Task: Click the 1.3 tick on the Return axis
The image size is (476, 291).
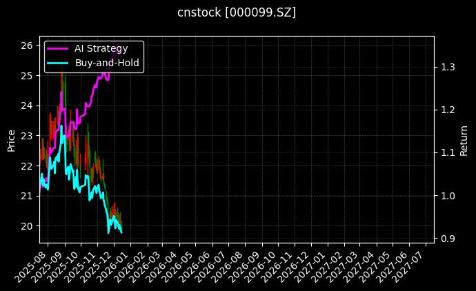Action: pos(448,67)
